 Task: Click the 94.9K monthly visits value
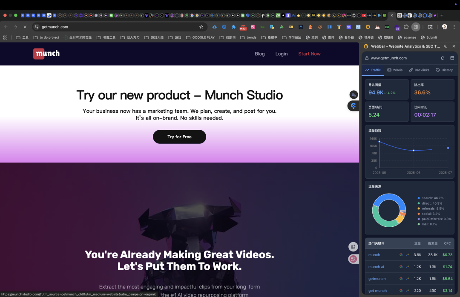pos(376,92)
